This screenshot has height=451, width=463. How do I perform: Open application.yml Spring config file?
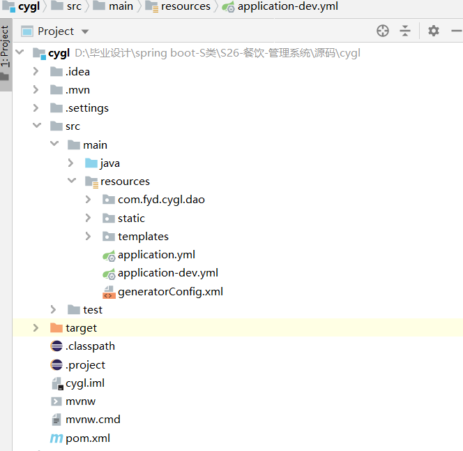155,255
